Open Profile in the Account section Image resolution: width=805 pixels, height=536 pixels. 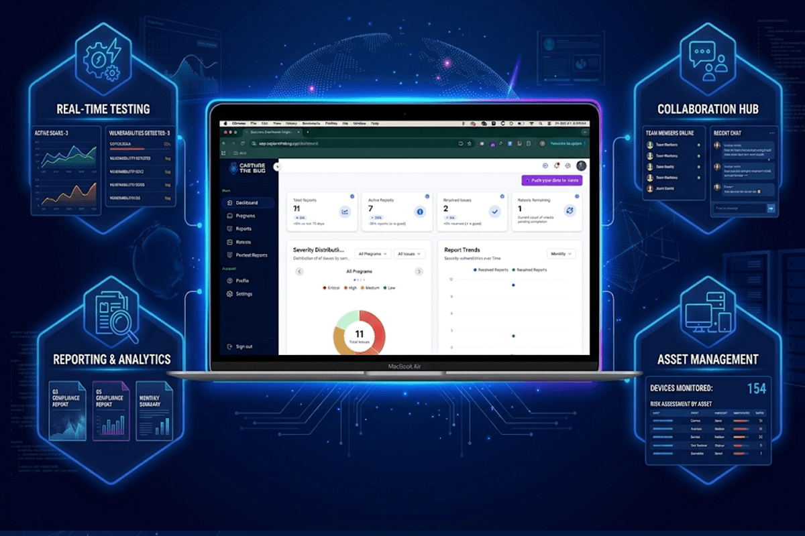coord(238,281)
